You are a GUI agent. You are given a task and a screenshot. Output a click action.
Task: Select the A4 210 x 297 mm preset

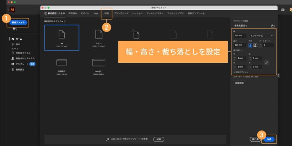pos(62,38)
